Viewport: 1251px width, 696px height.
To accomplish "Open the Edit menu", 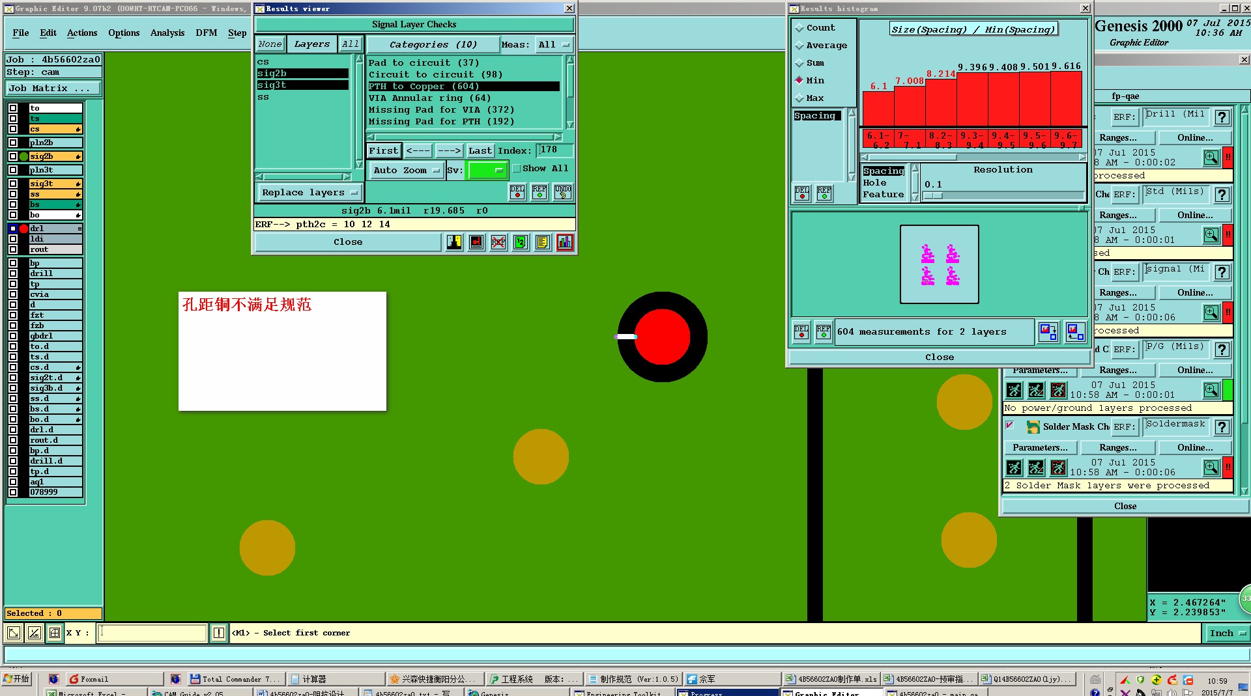I will pos(48,33).
